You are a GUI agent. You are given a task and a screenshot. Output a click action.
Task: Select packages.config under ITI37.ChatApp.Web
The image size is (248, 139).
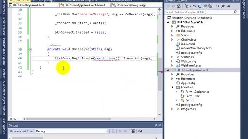click(x=191, y=53)
